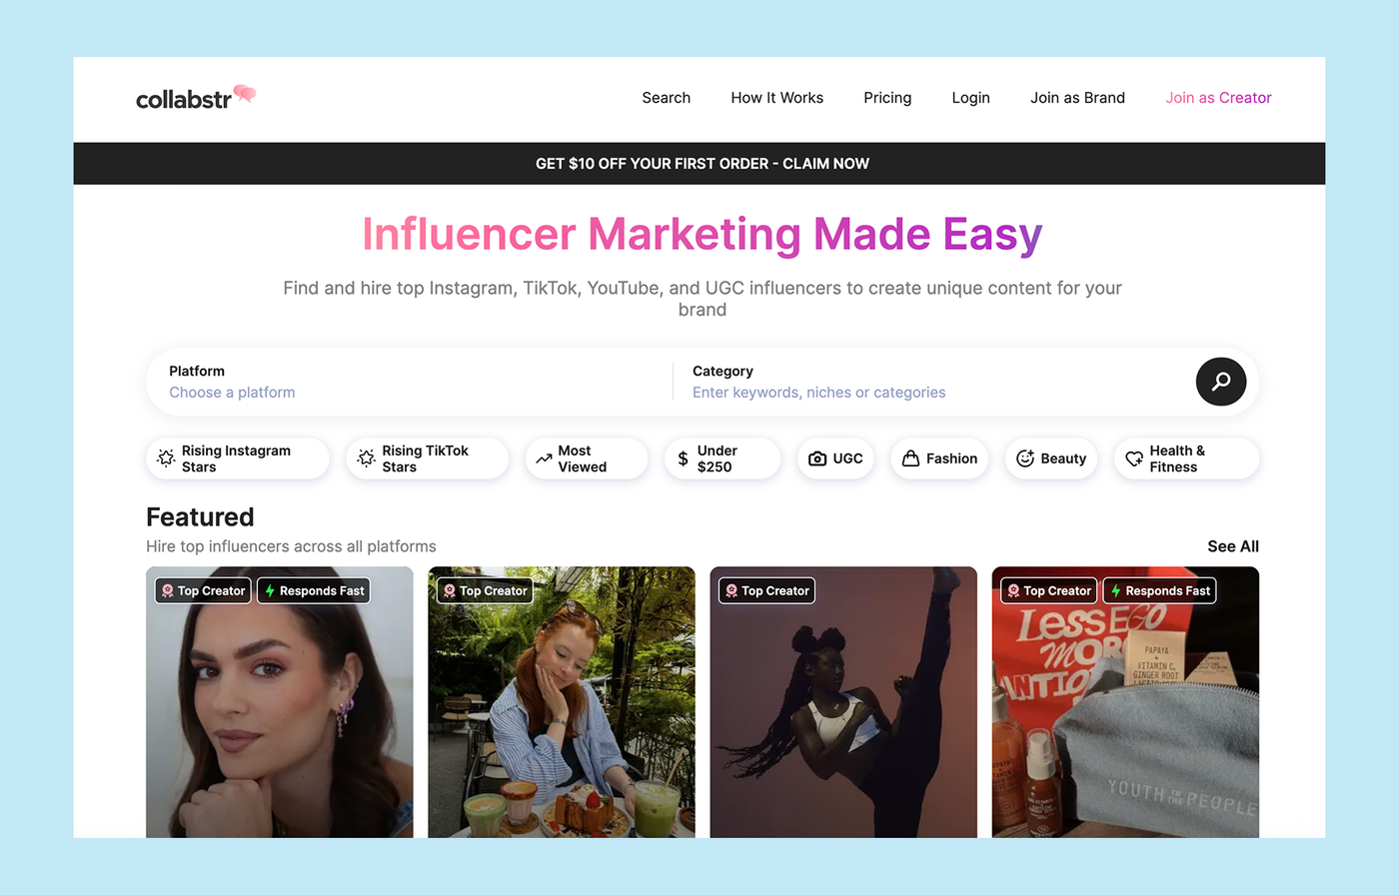1399x895 pixels.
Task: Open See All featured influencers
Action: tap(1233, 546)
